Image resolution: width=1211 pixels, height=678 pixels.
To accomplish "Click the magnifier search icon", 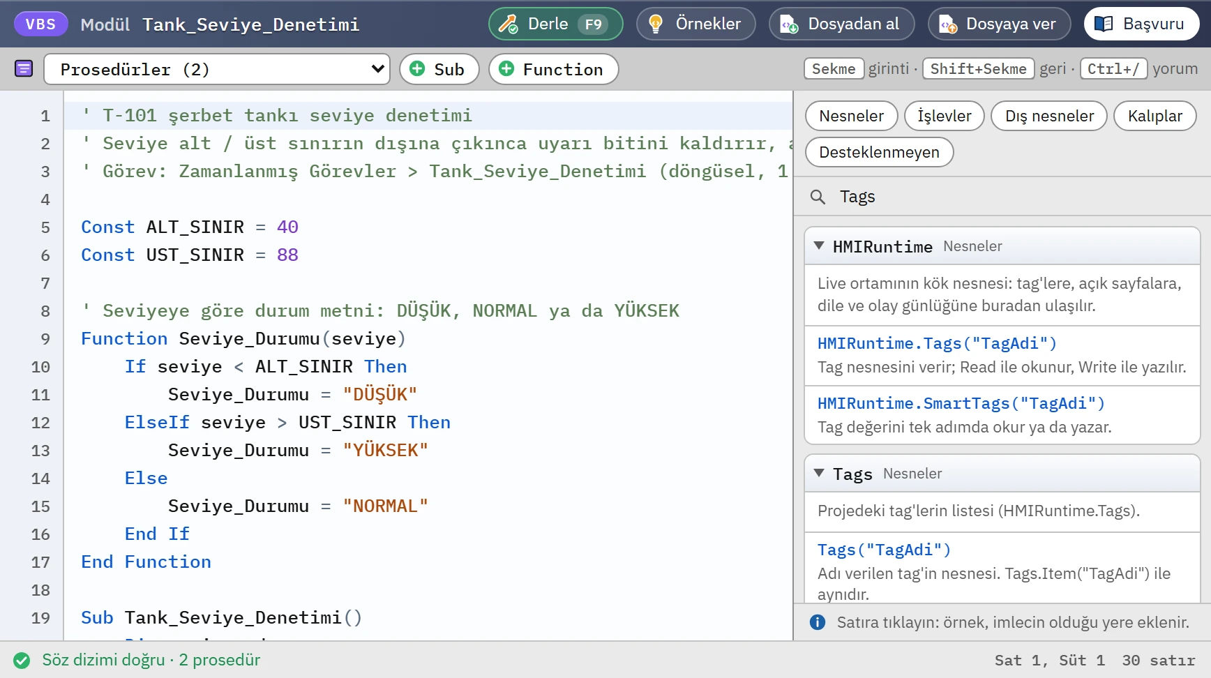I will (x=818, y=197).
